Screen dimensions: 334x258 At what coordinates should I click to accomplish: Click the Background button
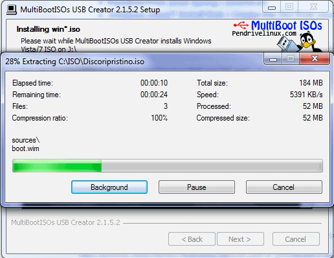coord(109,187)
